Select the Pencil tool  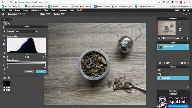(4, 36)
